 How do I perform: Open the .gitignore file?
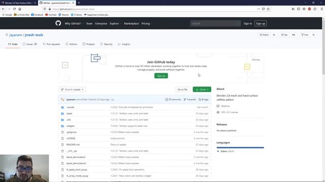(71, 132)
